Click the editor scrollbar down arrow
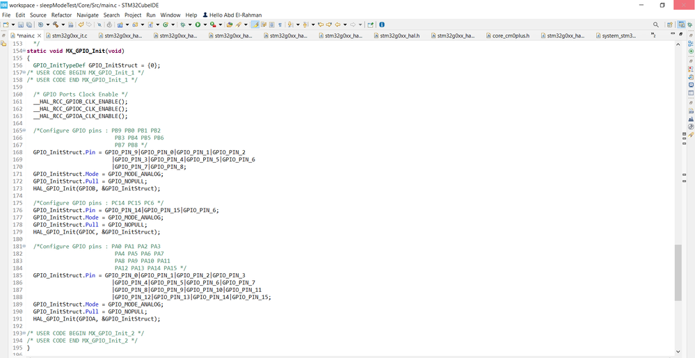The width and height of the screenshot is (695, 358). [678, 351]
